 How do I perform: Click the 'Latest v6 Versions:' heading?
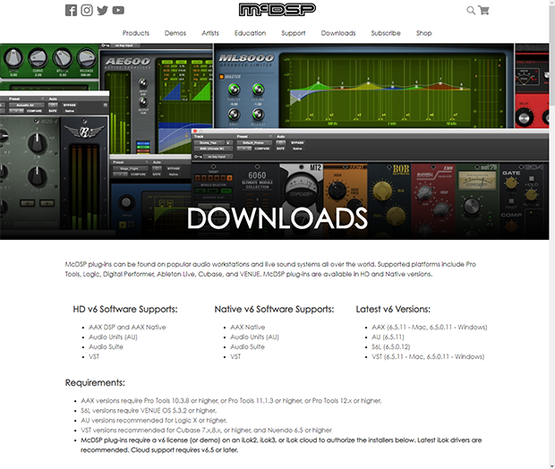pos(393,310)
